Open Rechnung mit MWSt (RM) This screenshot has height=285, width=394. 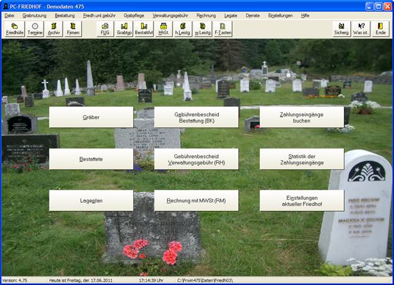tap(196, 200)
